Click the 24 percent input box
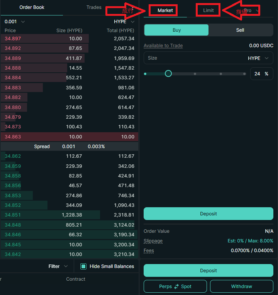This screenshot has width=278, height=295. pyautogui.click(x=261, y=74)
